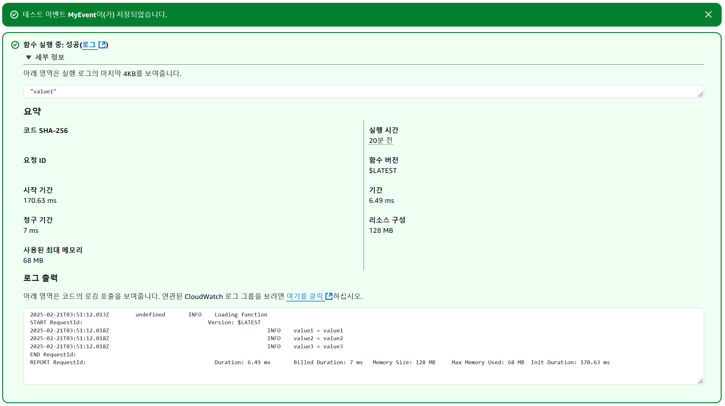Dismiss the MyEvent saved notification banner

pyautogui.click(x=708, y=15)
